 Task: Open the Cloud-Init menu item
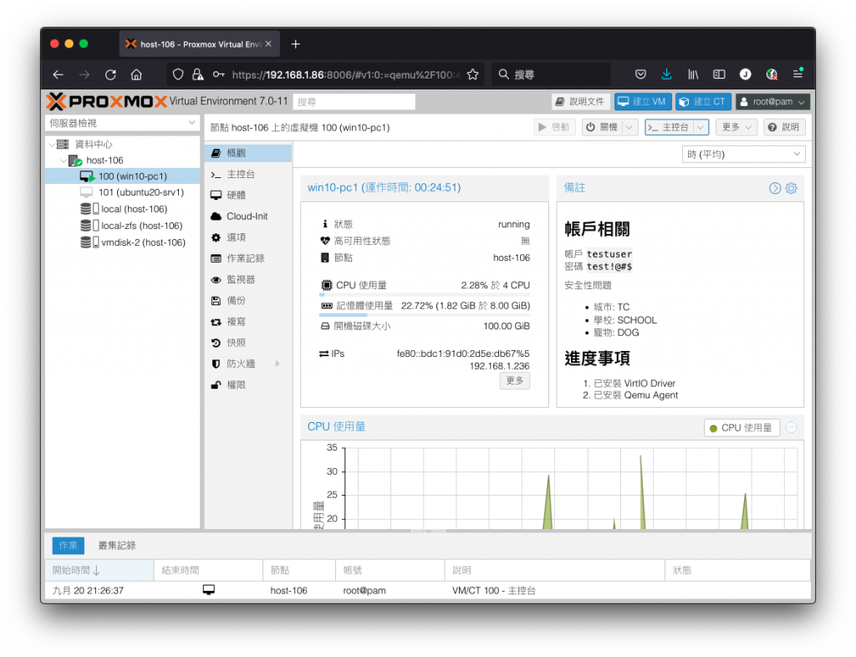point(248,216)
